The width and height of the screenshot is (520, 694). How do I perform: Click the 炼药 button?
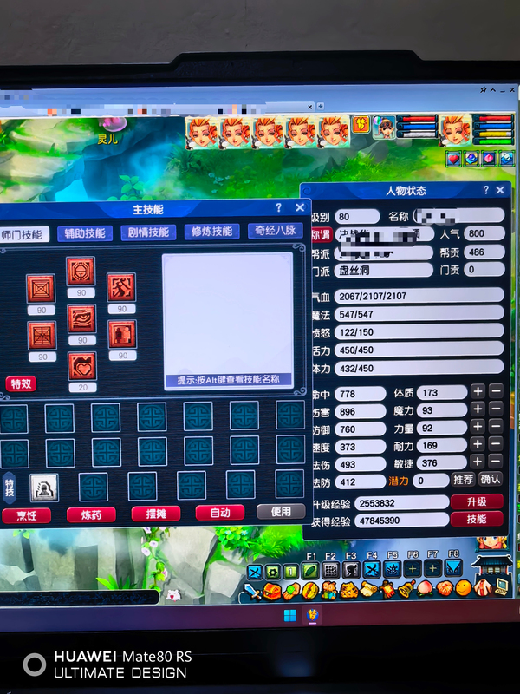click(x=91, y=514)
